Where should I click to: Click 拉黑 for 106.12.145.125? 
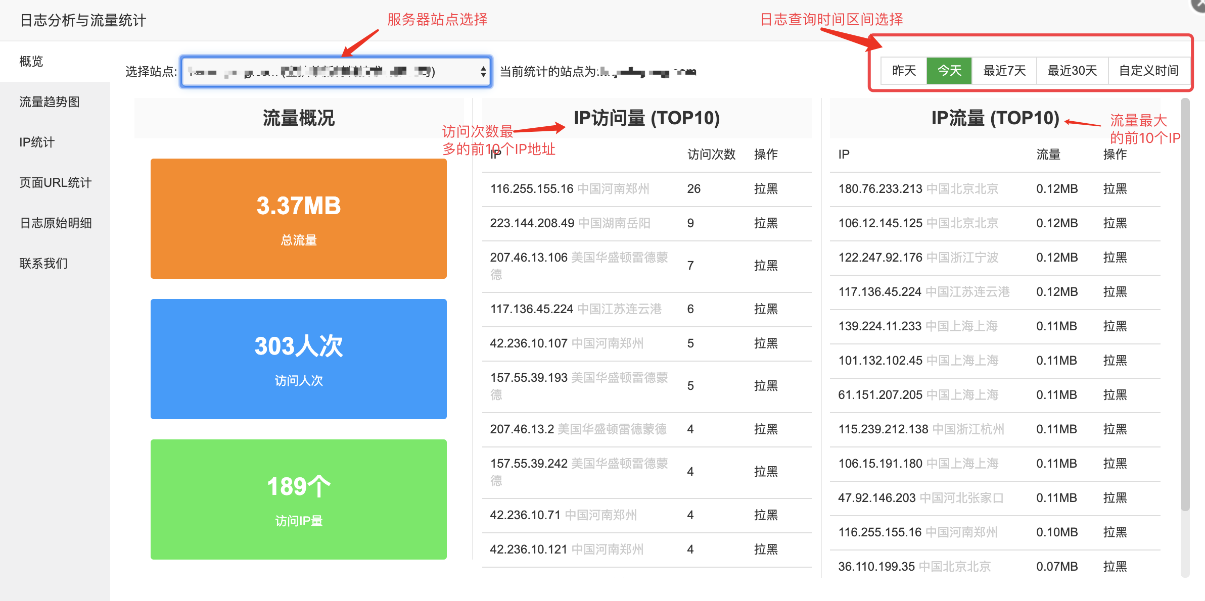[x=1115, y=223]
